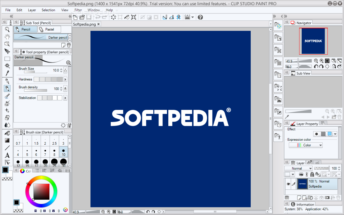The height and width of the screenshot is (215, 344).
Task: Choose the Pencil sub tool group
Action: 25,29
